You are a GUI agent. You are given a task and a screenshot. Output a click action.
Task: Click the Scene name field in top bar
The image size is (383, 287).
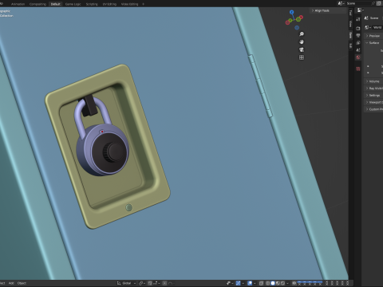pos(358,3)
